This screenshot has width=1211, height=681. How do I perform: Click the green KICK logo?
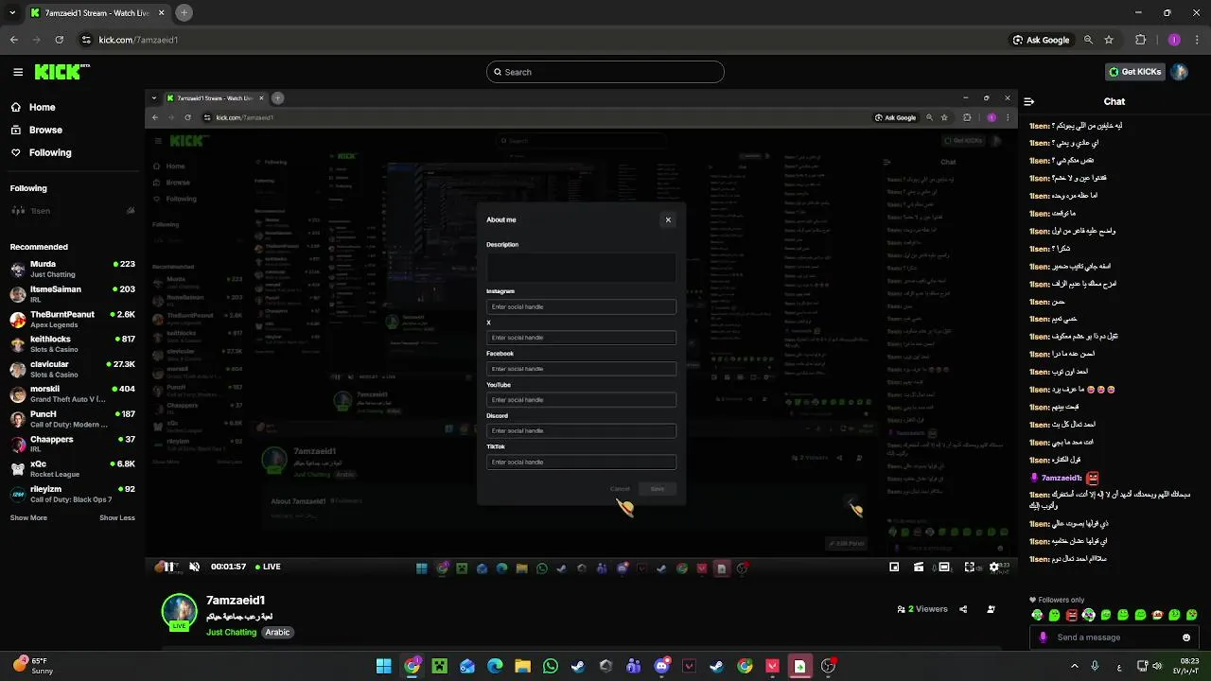point(61,72)
